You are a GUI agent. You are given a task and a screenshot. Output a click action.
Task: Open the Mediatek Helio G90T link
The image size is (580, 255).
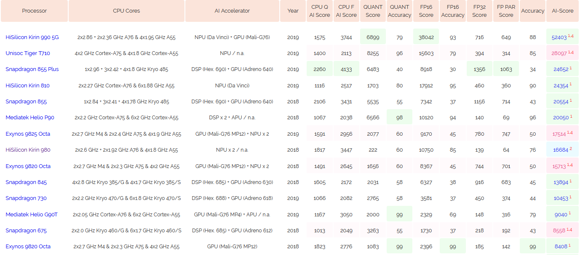[32, 215]
